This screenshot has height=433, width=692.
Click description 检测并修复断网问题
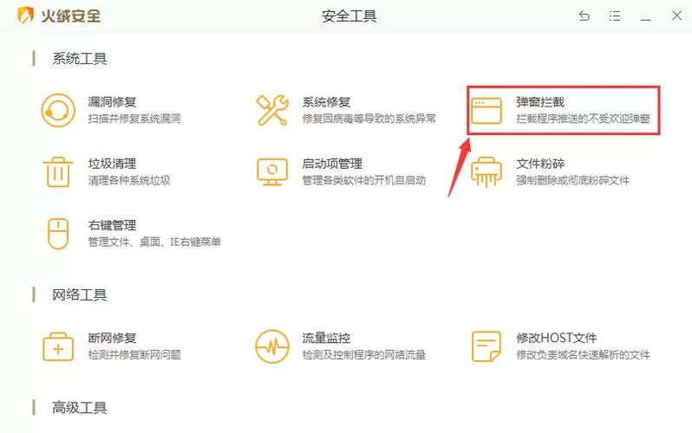click(x=134, y=355)
